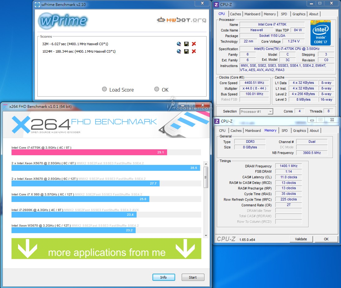The height and width of the screenshot is (288, 341).
Task: Open About tab in upper CPU-Z window
Action: (x=314, y=14)
